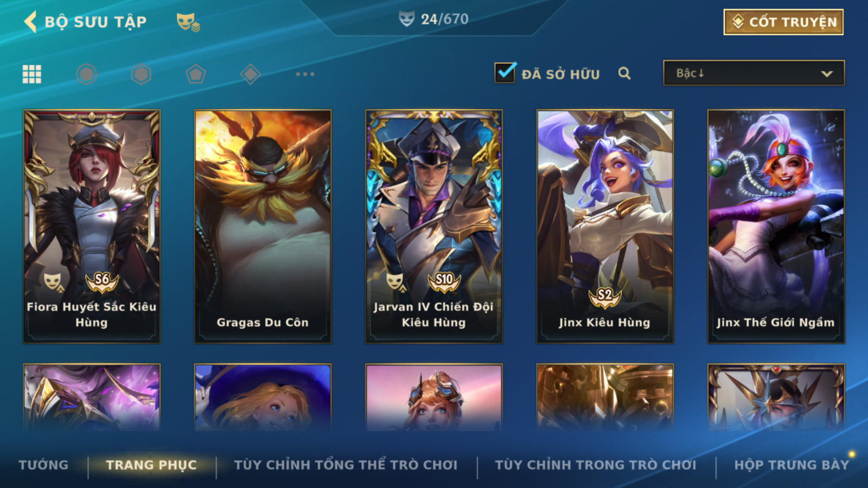Select the Fiora Huyết Sắc Kiêu Hùng card
This screenshot has height=488, width=868.
click(92, 227)
